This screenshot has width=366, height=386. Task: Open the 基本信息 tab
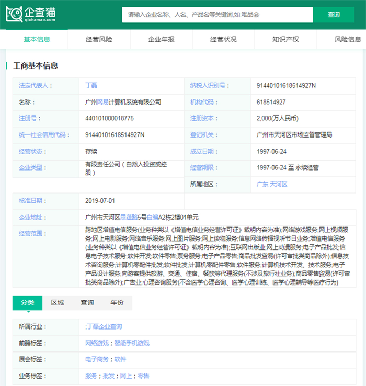tap(37, 39)
